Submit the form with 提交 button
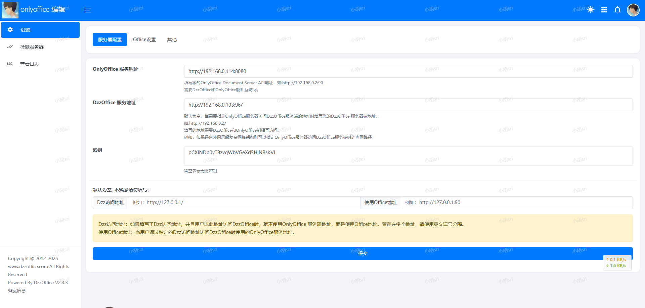Viewport: 645px width, 308px height. tap(363, 254)
